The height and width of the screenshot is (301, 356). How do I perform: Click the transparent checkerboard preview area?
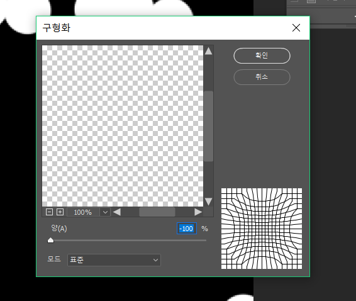pos(123,126)
